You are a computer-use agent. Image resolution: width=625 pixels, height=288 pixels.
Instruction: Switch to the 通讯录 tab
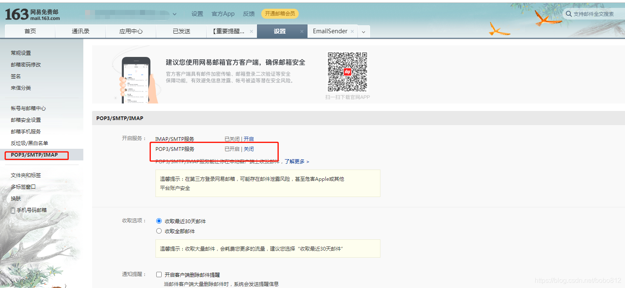(x=80, y=31)
